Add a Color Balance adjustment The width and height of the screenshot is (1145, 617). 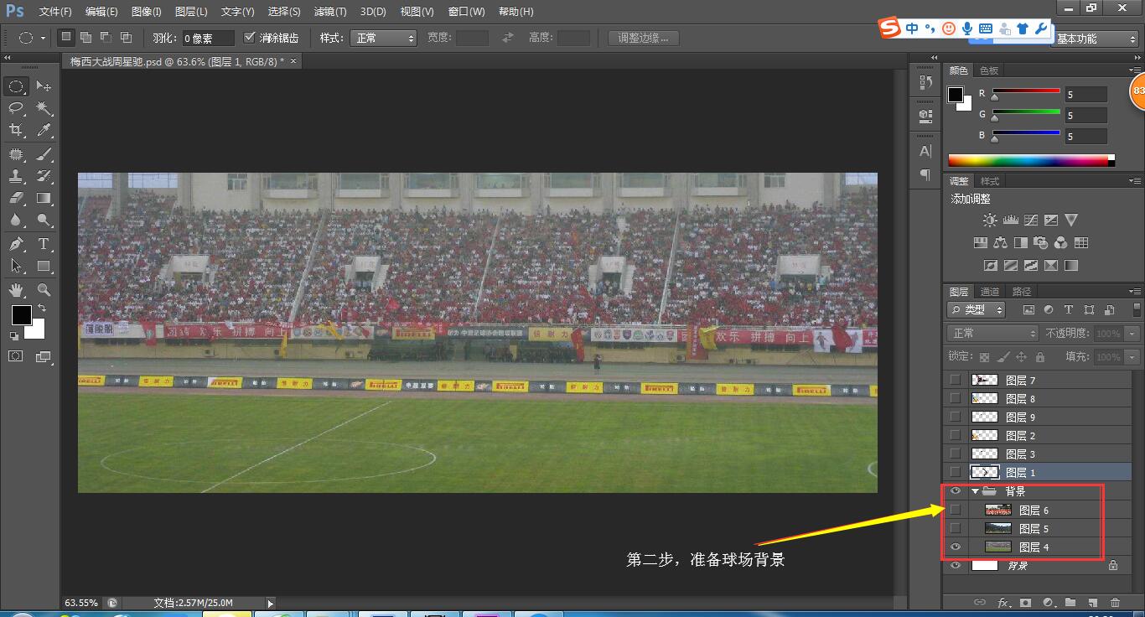click(1000, 243)
